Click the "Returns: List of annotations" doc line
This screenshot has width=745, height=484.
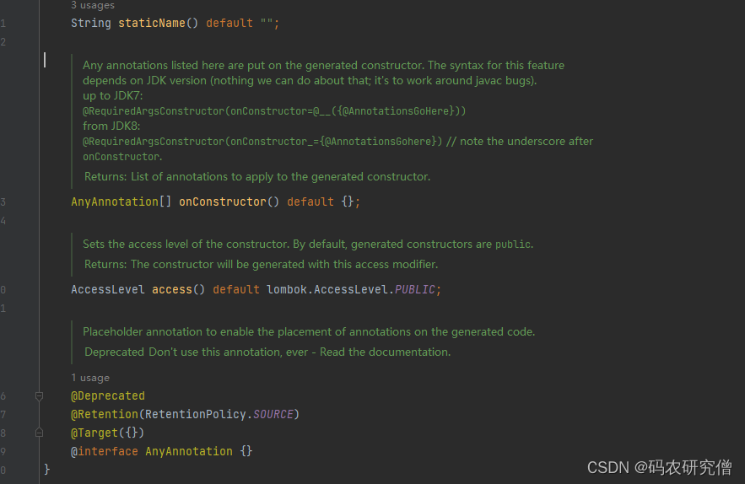click(x=256, y=176)
